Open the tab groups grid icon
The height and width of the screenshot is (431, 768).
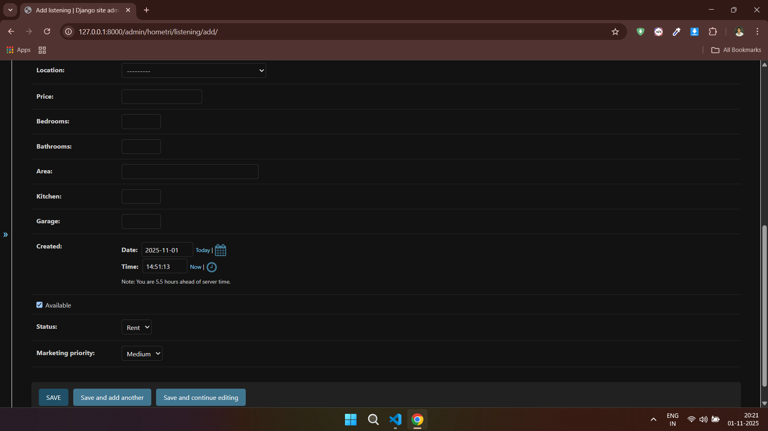pyautogui.click(x=42, y=50)
